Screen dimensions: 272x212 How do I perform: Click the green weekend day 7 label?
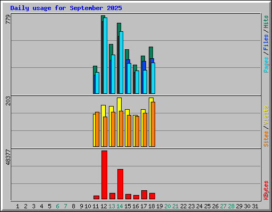65,206
